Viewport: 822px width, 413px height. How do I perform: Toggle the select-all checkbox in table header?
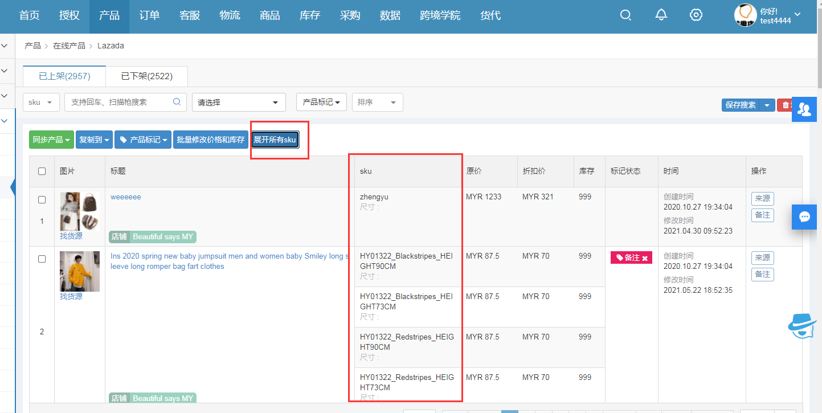42,171
